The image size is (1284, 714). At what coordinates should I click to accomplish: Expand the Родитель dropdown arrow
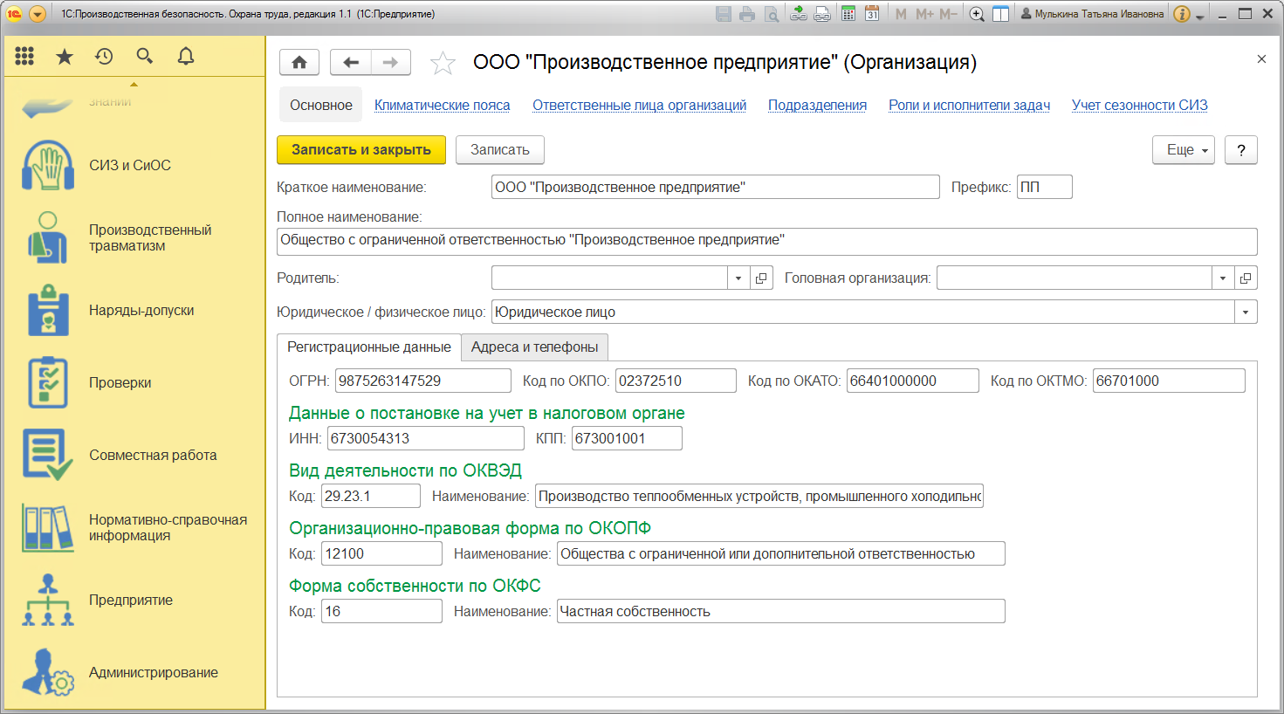click(738, 278)
